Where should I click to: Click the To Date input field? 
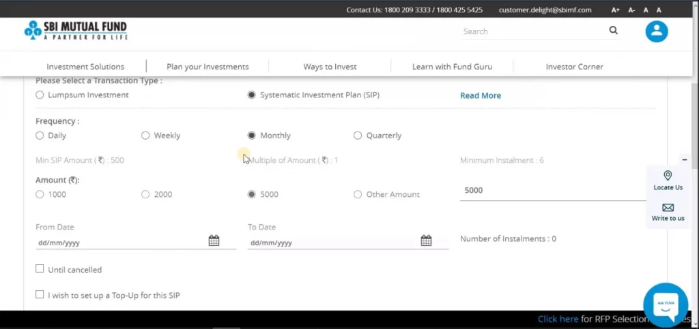333,242
